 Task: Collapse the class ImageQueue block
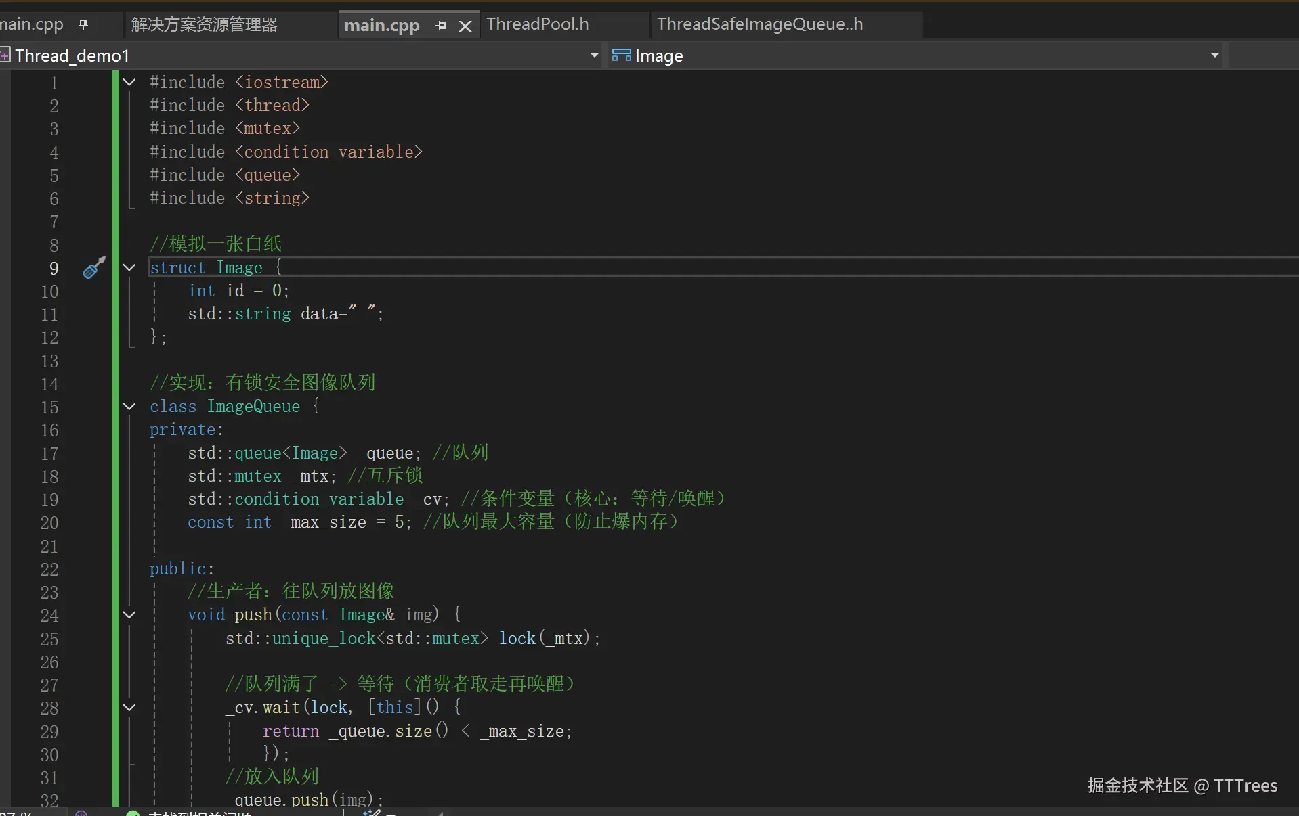tap(129, 407)
